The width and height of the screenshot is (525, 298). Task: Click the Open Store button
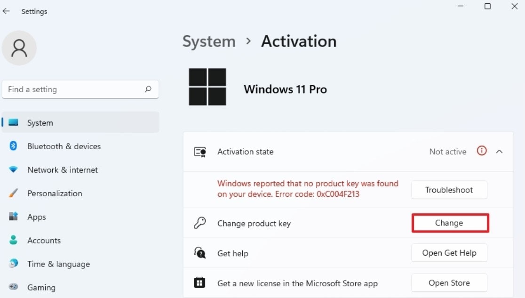[x=449, y=283]
